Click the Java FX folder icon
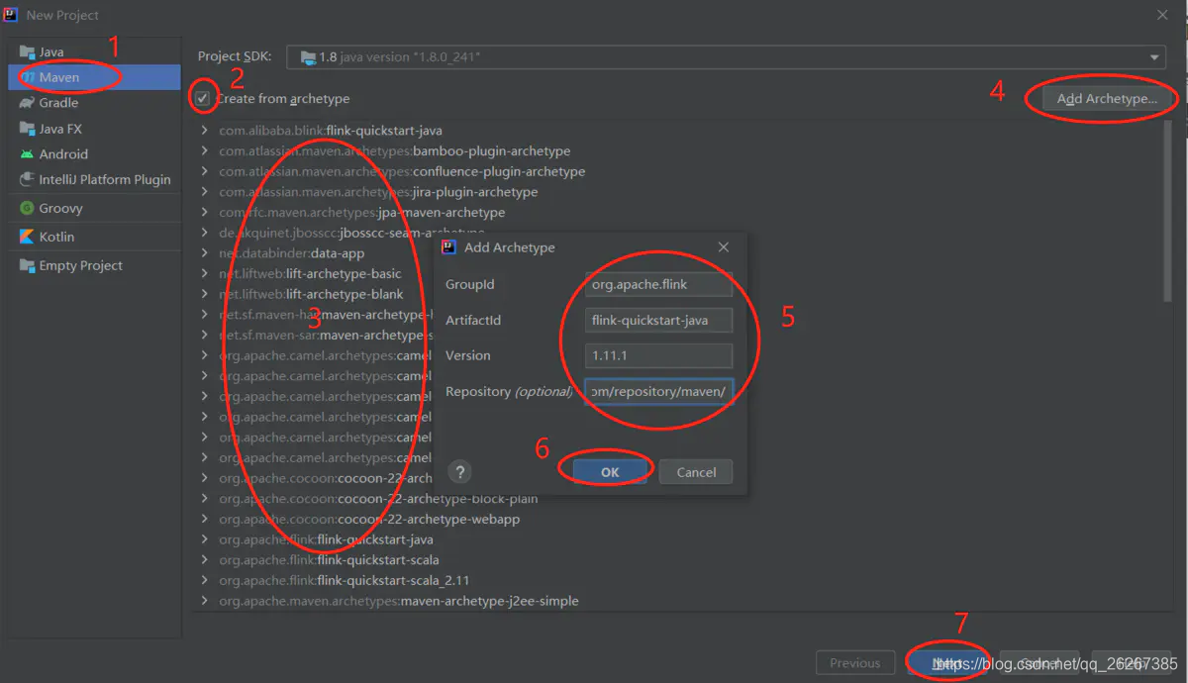Viewport: 1188px width, 683px height. 27,129
